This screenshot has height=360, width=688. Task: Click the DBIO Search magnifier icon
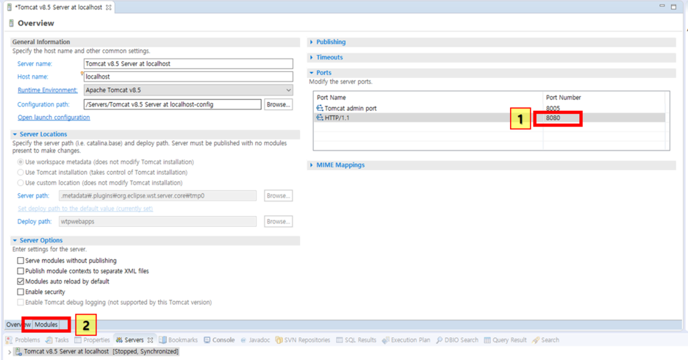pyautogui.click(x=440, y=340)
